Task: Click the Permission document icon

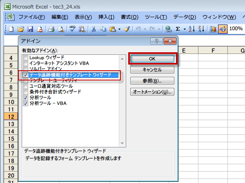Action: (40, 29)
